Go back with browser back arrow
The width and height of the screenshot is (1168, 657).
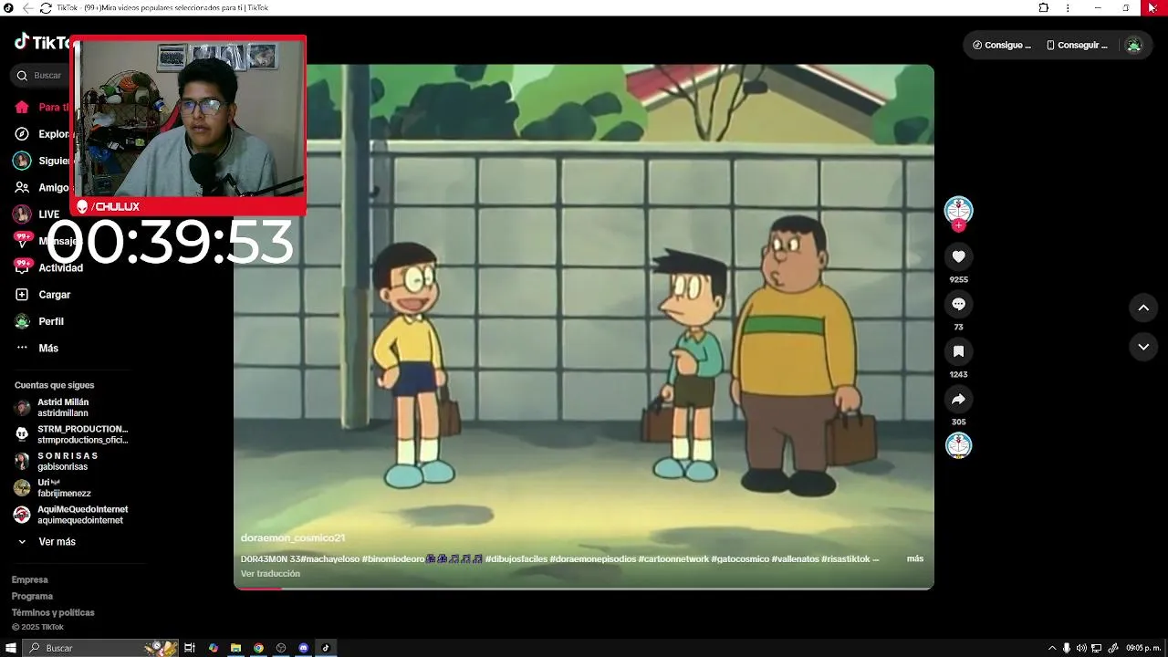(27, 7)
